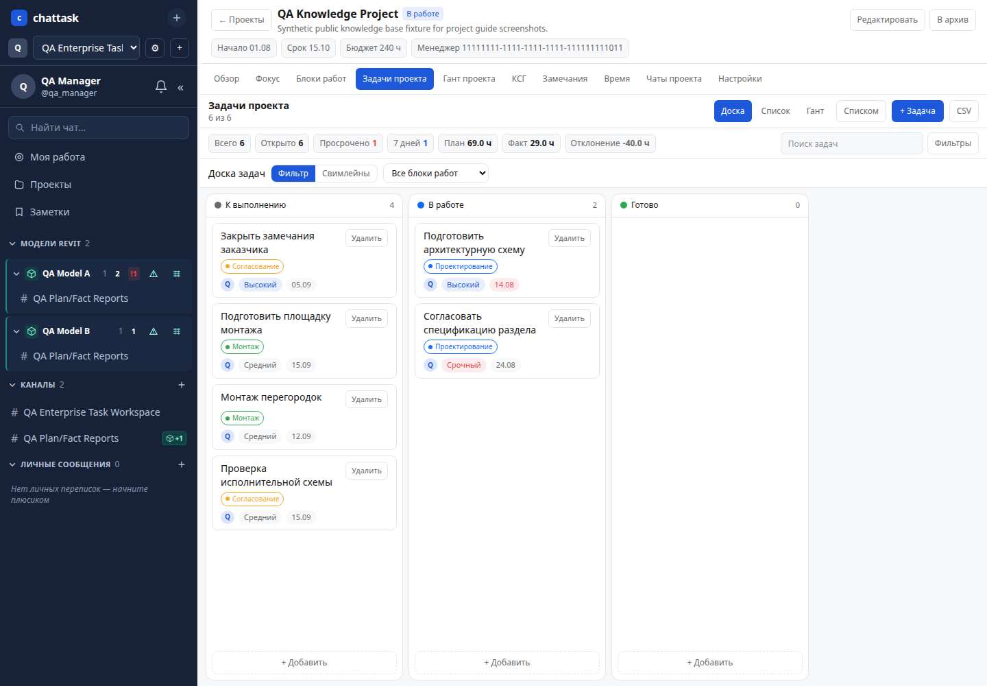Viewport: 987px width, 686px height.
Task: Open workspace settings gear icon
Action: click(x=155, y=48)
